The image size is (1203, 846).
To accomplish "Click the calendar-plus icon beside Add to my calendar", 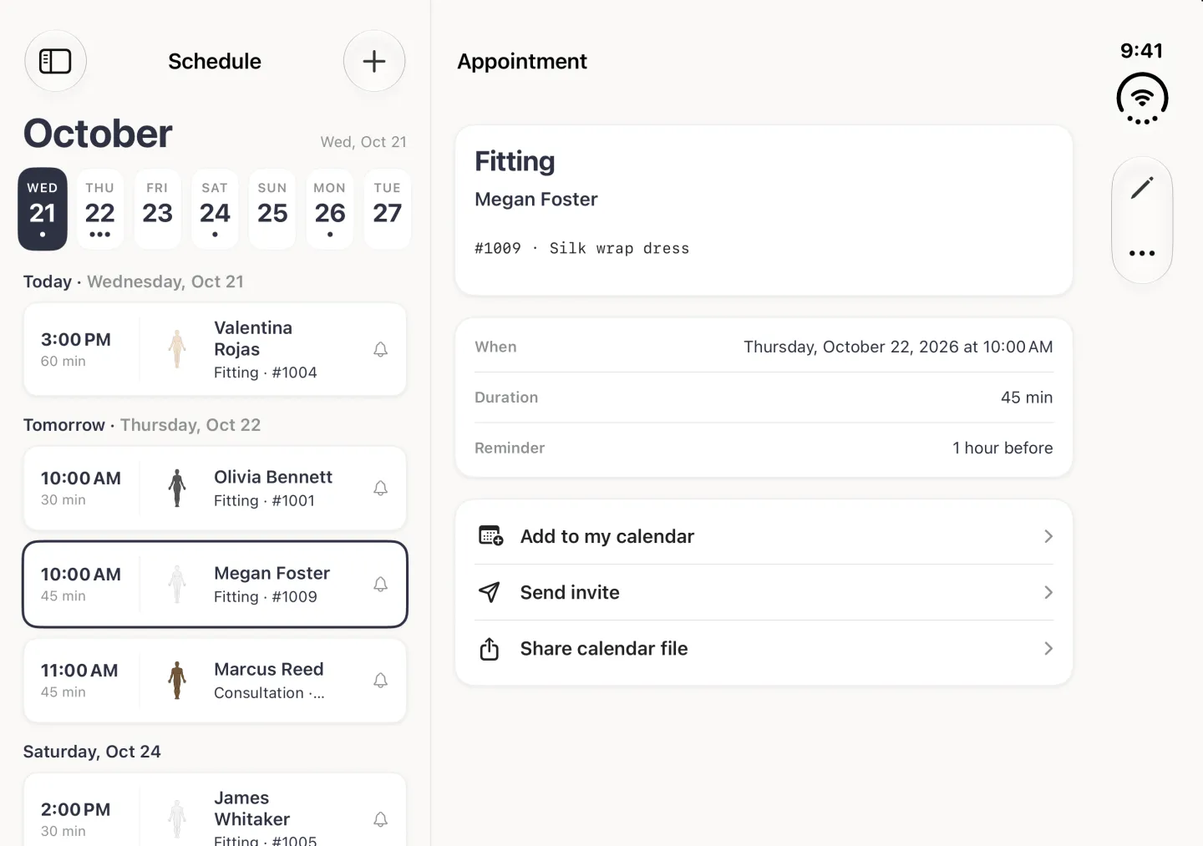I will click(490, 535).
